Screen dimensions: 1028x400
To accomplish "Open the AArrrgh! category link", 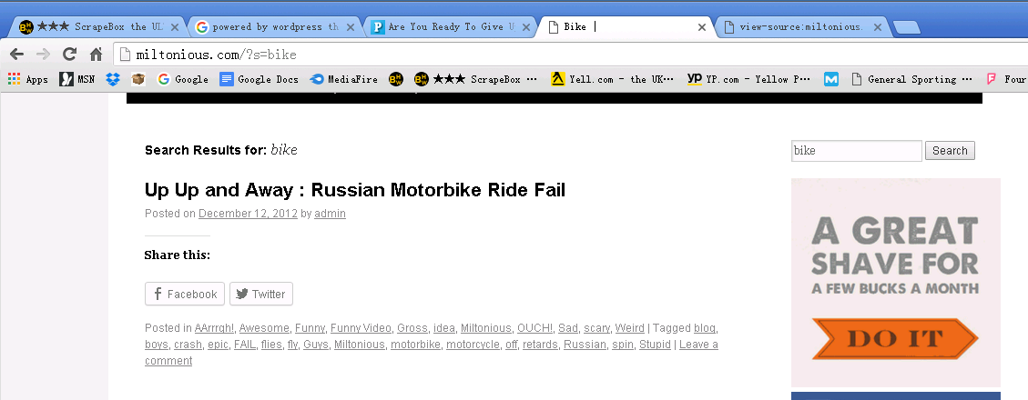I will pyautogui.click(x=215, y=328).
